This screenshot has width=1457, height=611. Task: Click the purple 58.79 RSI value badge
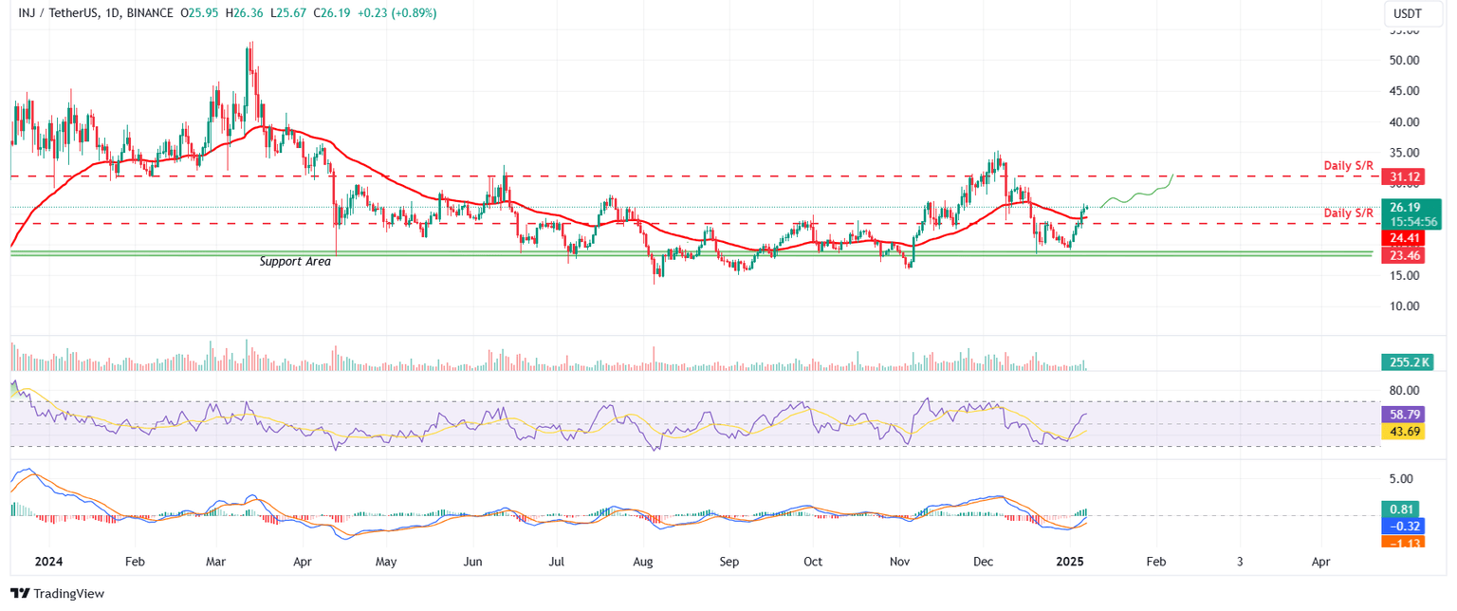pyautogui.click(x=1402, y=414)
